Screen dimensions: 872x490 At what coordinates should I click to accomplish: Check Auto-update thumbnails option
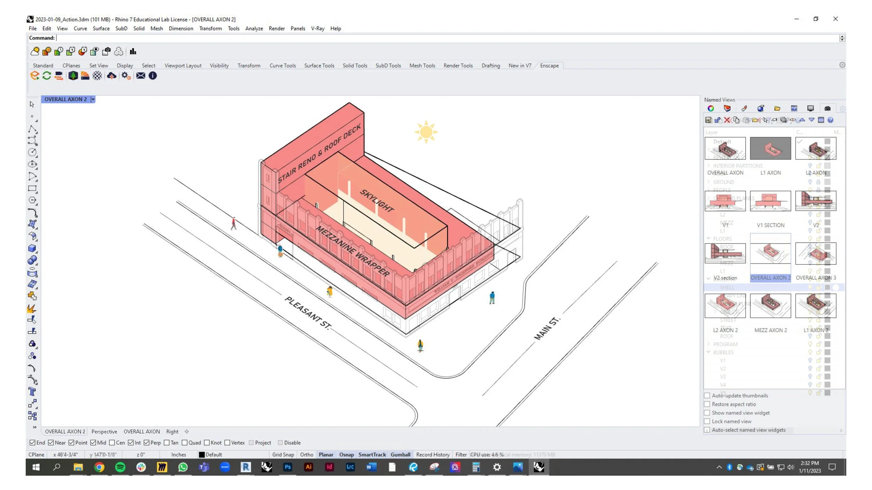coord(707,396)
